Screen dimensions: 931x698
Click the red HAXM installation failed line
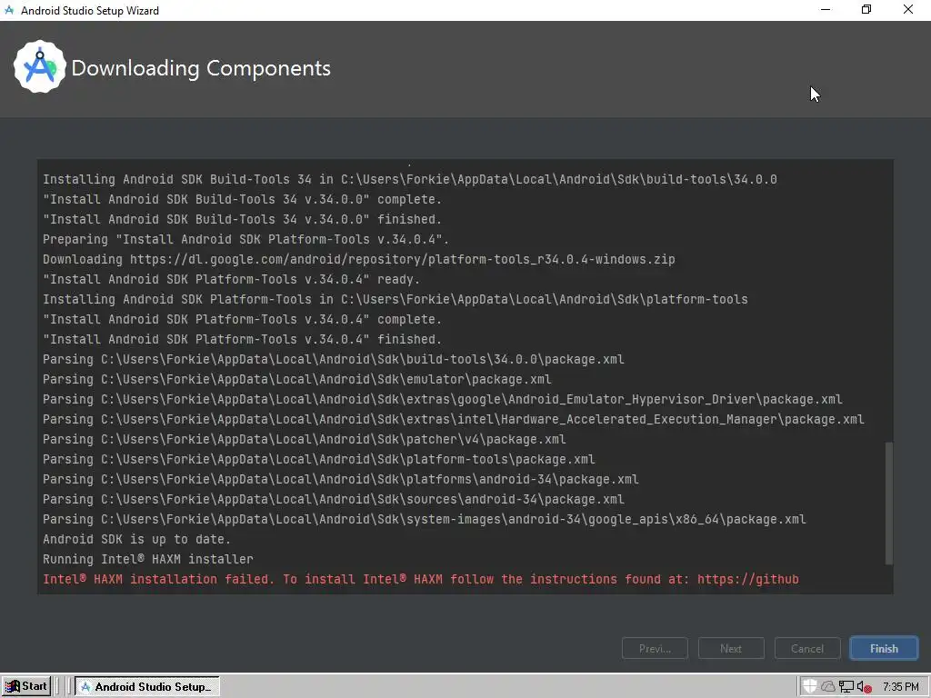[x=420, y=579]
